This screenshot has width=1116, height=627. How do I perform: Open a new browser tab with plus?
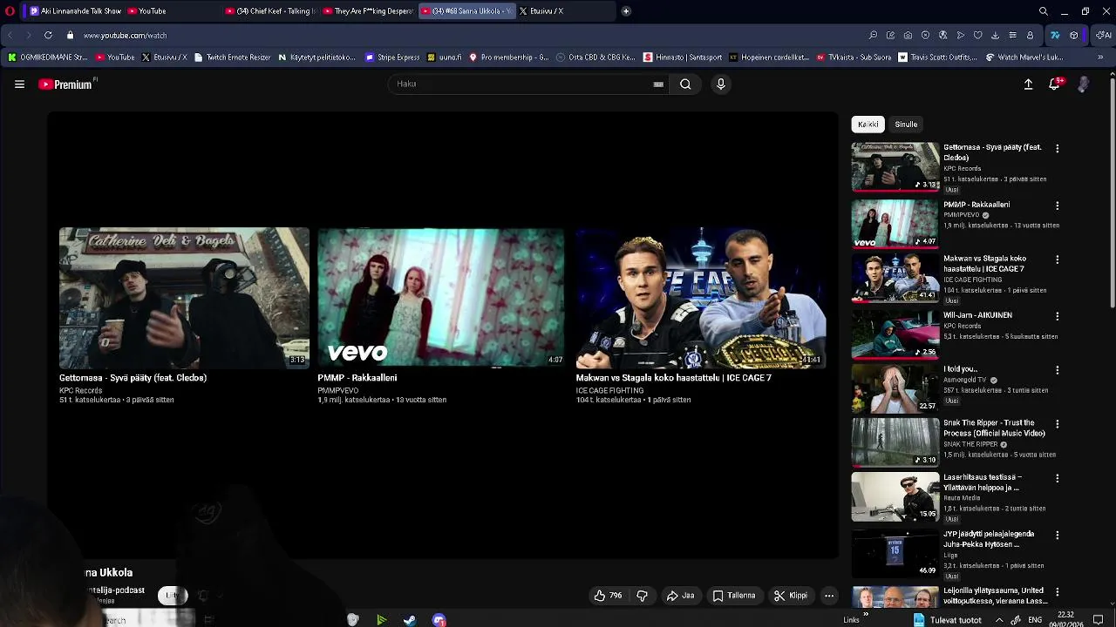pyautogui.click(x=626, y=11)
